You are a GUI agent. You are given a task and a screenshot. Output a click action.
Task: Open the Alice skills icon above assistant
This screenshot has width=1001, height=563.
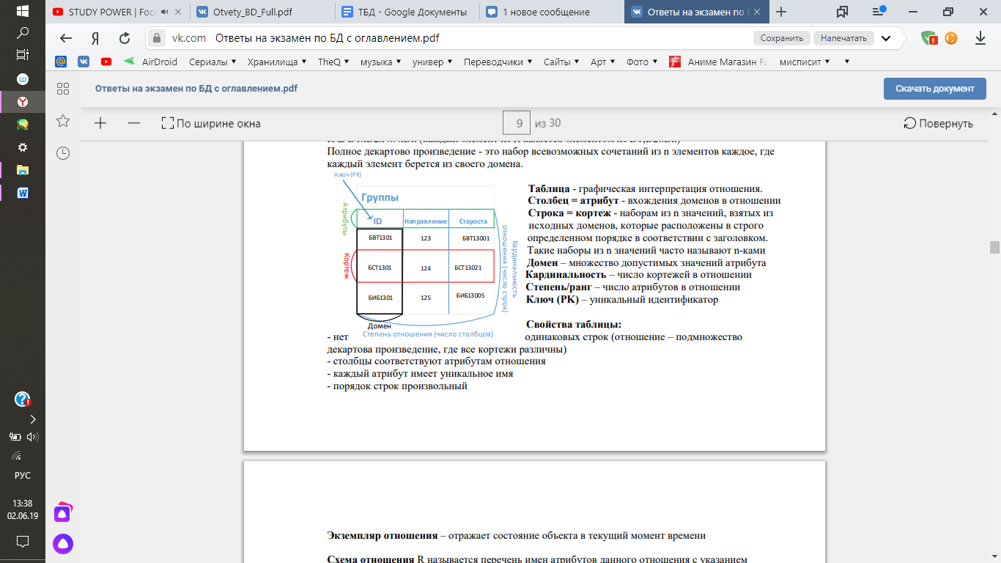(x=62, y=512)
